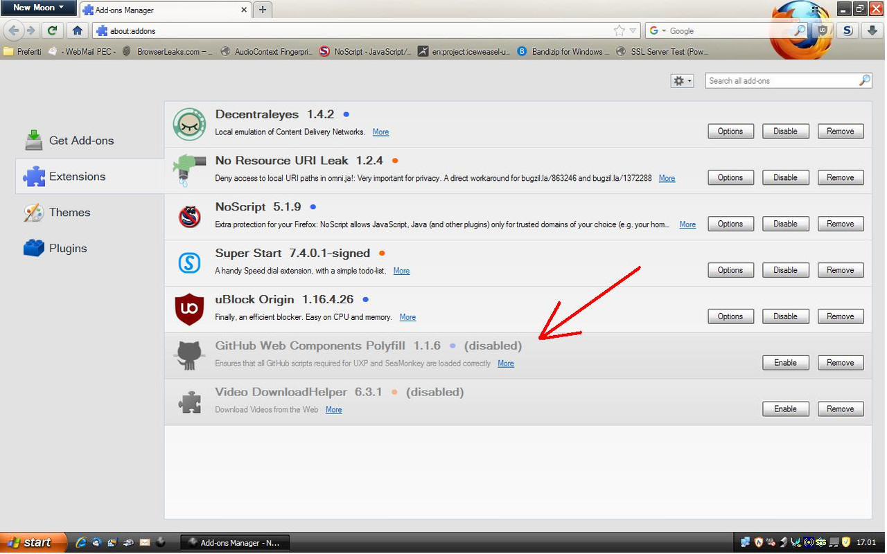Click the Super Start extension icon
The height and width of the screenshot is (554, 887).
189,263
